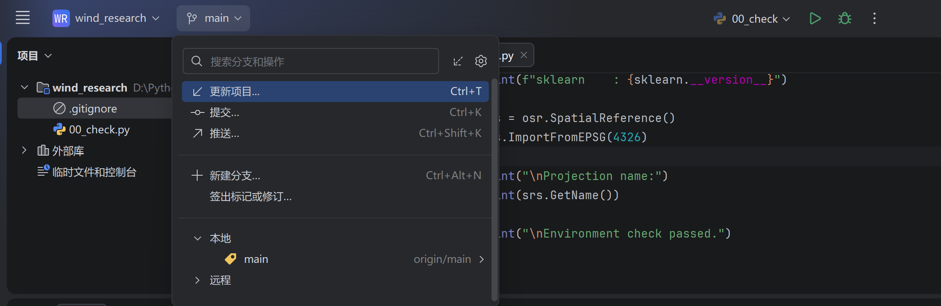This screenshot has width=941, height=306.
Task: Focus the 搜索分支和操作 search field
Action: coord(310,61)
